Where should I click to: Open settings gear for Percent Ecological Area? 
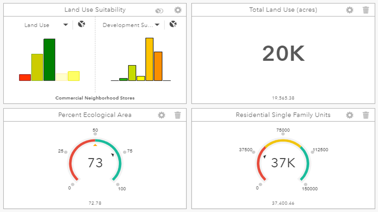161,115
